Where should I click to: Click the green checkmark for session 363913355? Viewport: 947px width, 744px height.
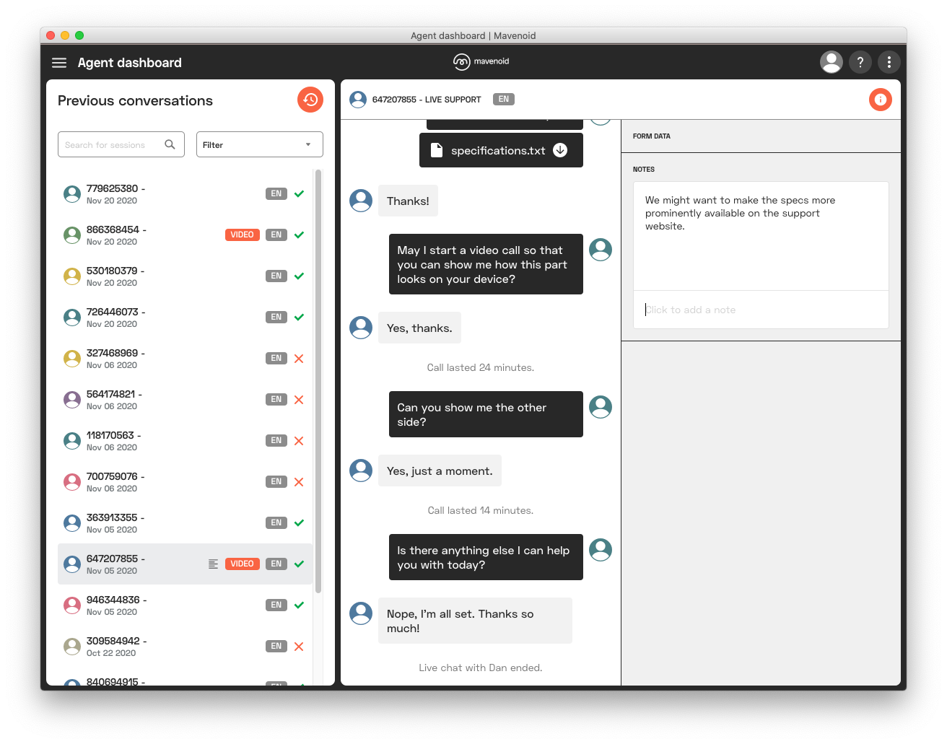299,522
